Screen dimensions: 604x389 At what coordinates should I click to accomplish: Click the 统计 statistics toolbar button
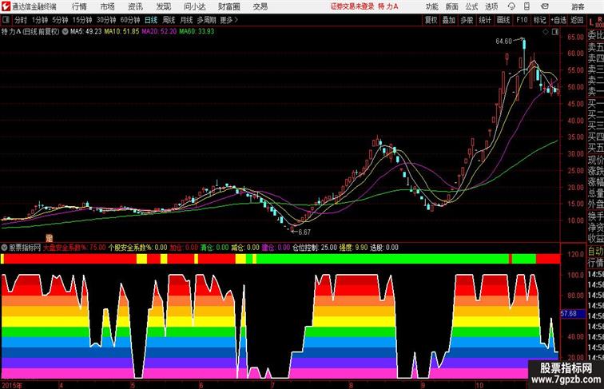point(485,20)
